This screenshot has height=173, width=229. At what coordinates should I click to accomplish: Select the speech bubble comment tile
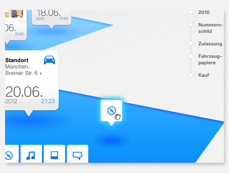tap(77, 155)
